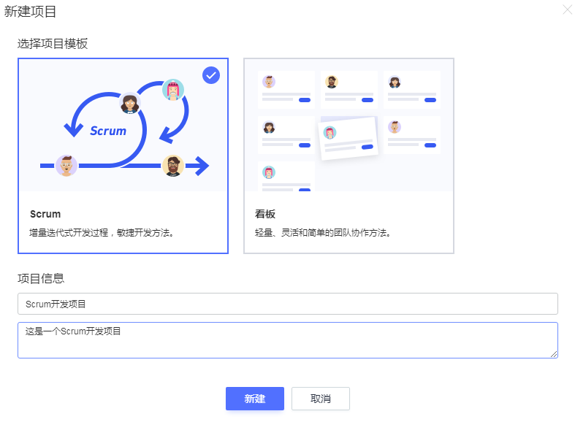
Task: Click the blue Scrum text in illustration
Action: coord(108,131)
